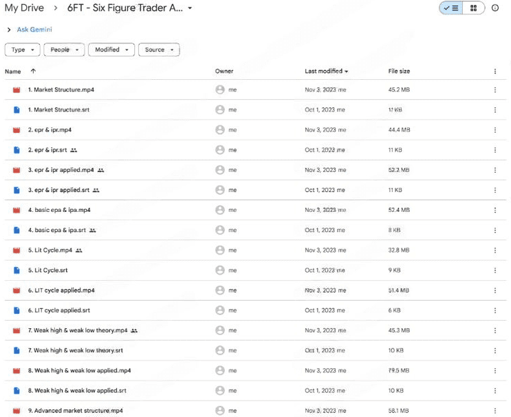
Task: Switch to list layout view
Action: [x=451, y=8]
